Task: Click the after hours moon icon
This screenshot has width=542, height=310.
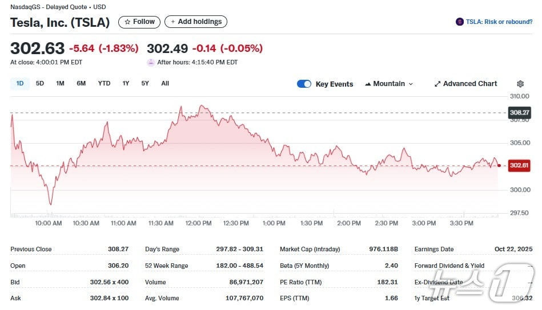Action: [x=151, y=62]
